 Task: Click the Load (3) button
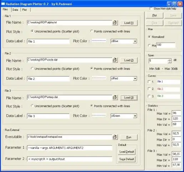(x=129, y=97)
